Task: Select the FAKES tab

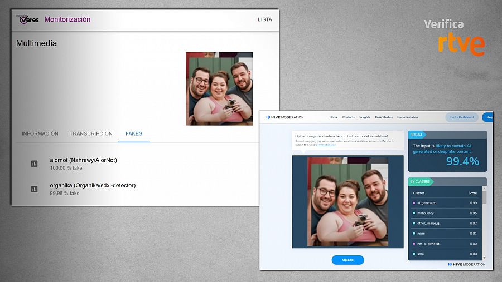Action: coord(134,134)
